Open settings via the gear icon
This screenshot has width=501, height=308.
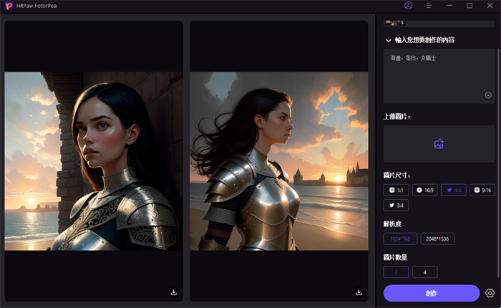pos(490,293)
